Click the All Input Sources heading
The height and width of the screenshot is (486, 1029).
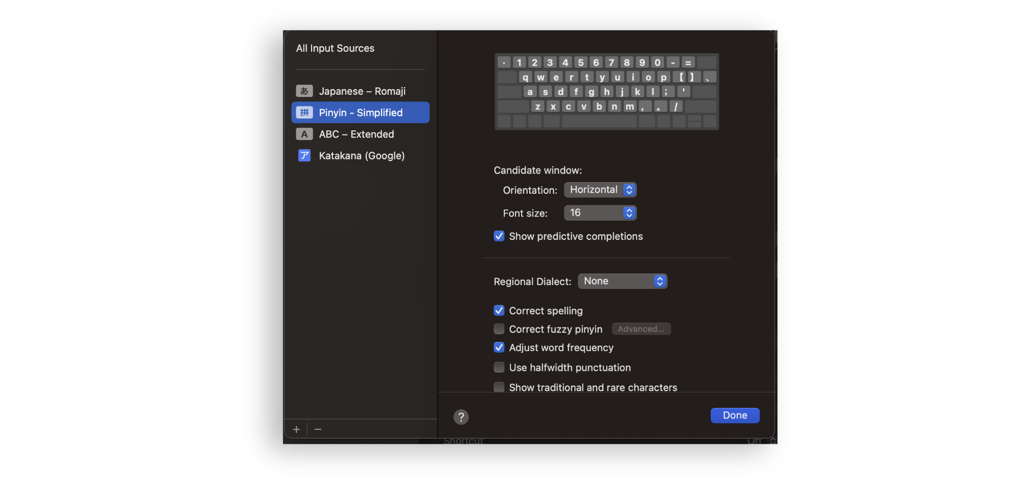335,48
